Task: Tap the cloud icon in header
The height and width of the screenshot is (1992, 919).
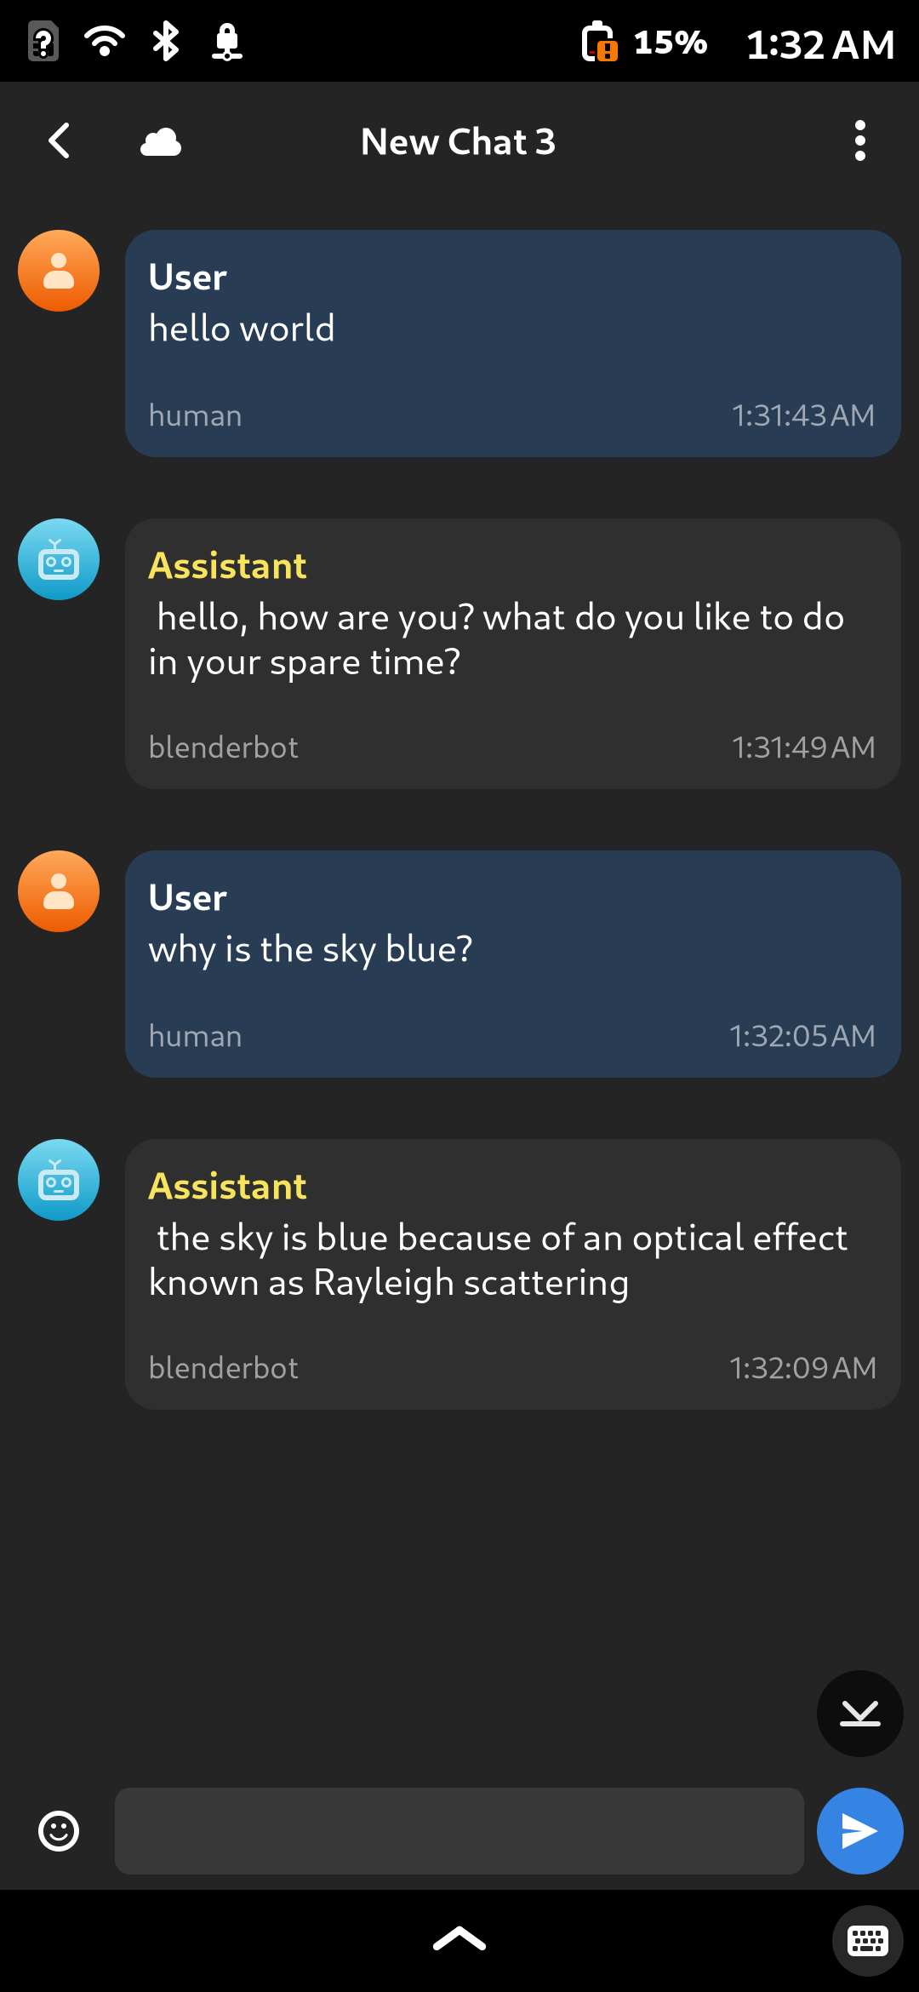Action: pyautogui.click(x=161, y=142)
